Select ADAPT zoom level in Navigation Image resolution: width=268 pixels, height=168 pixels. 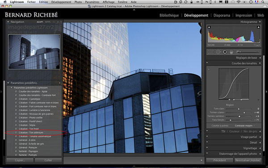[40, 22]
